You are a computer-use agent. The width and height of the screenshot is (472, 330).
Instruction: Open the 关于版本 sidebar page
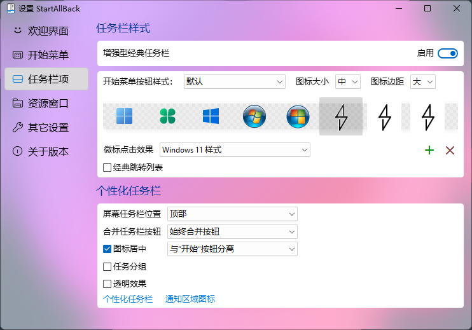46,151
